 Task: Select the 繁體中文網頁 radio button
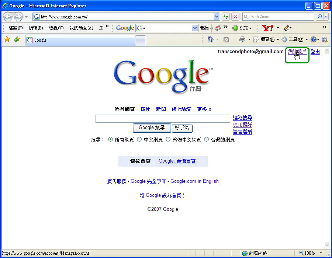(168, 139)
